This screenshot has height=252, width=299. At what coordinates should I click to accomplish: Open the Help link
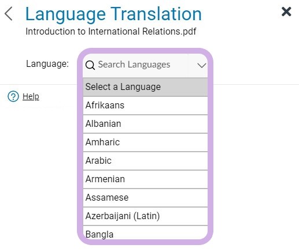point(31,96)
